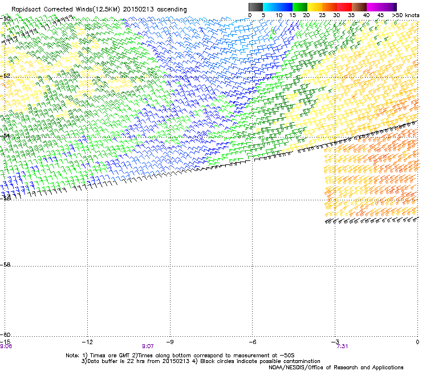Click the green 15-20 knots legend swatch
422x371 pixels.
(x=300, y=7)
